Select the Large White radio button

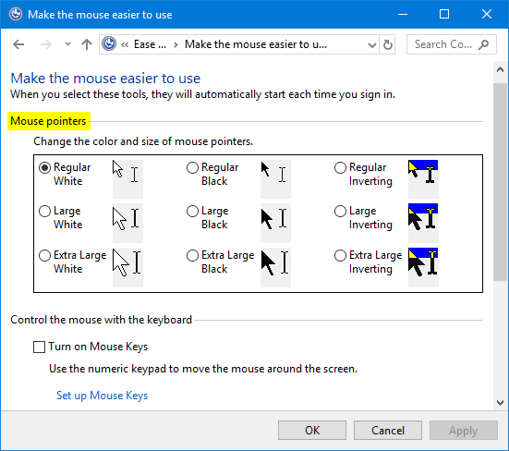(44, 212)
